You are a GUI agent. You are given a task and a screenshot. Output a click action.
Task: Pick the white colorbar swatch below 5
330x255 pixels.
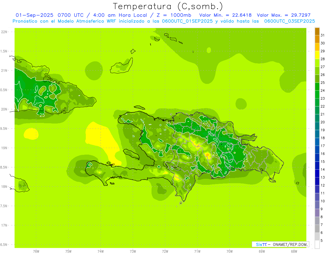pos(317,245)
